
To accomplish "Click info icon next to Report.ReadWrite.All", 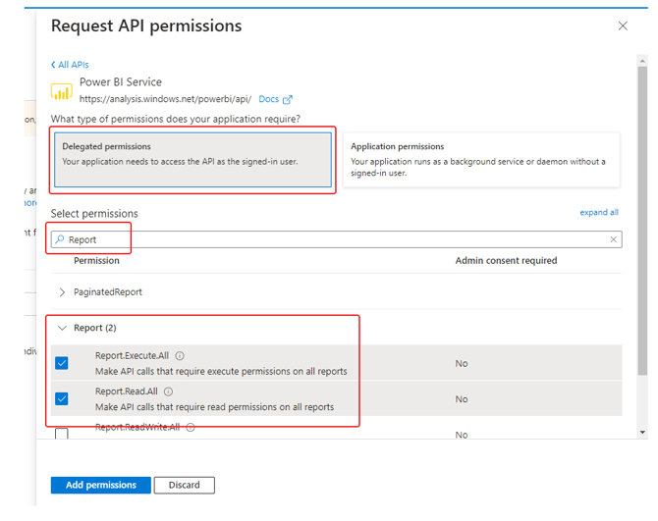I will tap(191, 428).
